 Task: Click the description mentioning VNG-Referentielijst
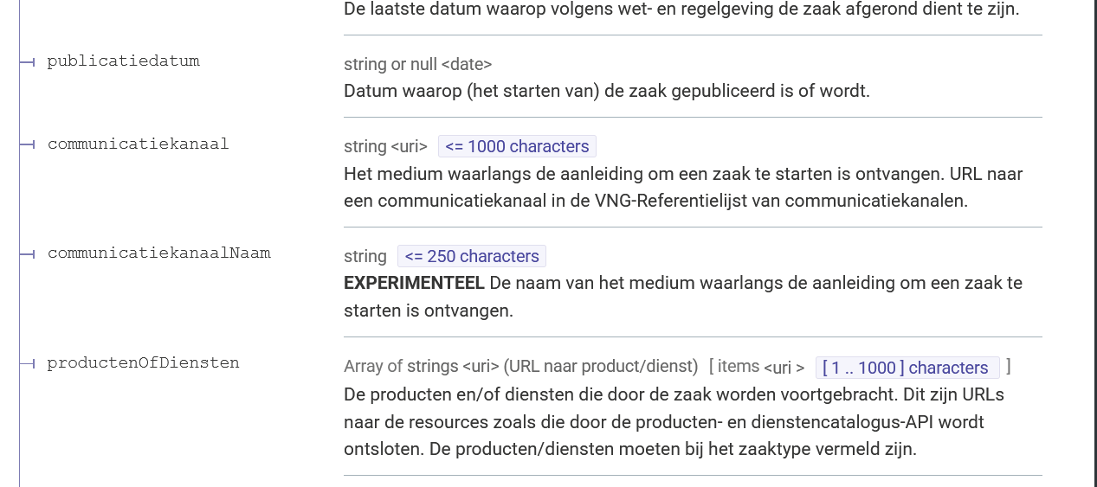click(x=655, y=201)
